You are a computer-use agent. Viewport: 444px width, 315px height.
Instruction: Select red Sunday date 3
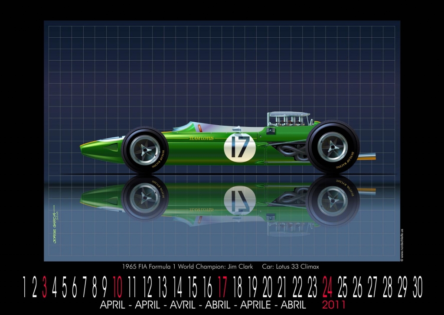pos(45,287)
